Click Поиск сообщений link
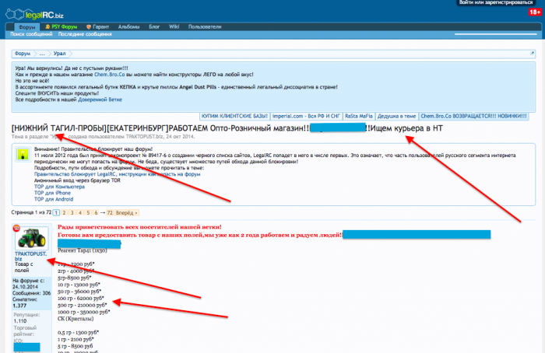The image size is (545, 353). tap(30, 35)
